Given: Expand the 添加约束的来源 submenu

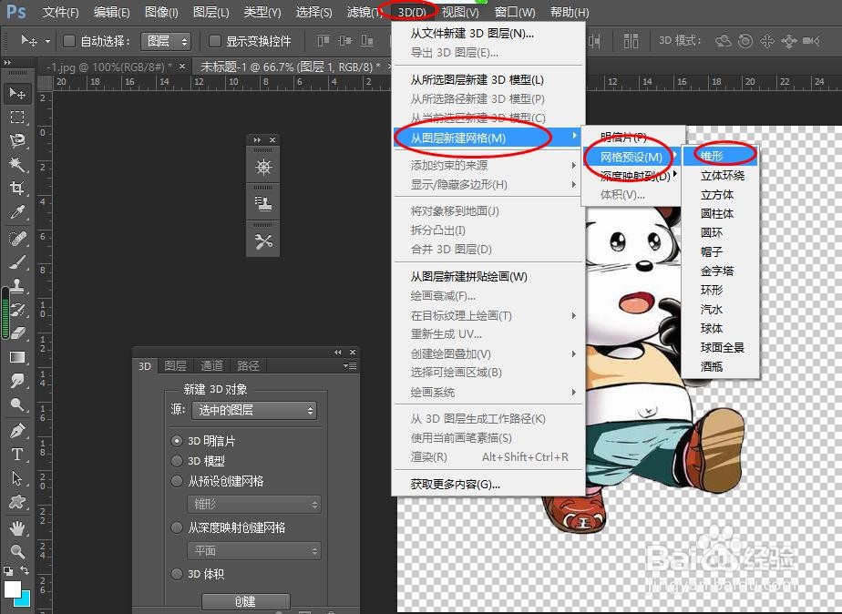Looking at the screenshot, I should click(x=488, y=165).
